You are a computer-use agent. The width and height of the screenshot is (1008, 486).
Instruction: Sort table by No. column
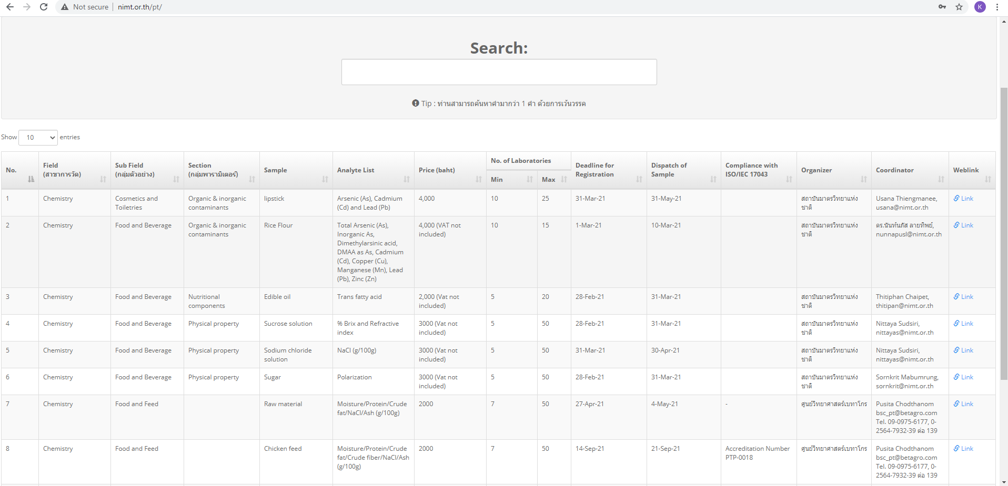pos(19,170)
